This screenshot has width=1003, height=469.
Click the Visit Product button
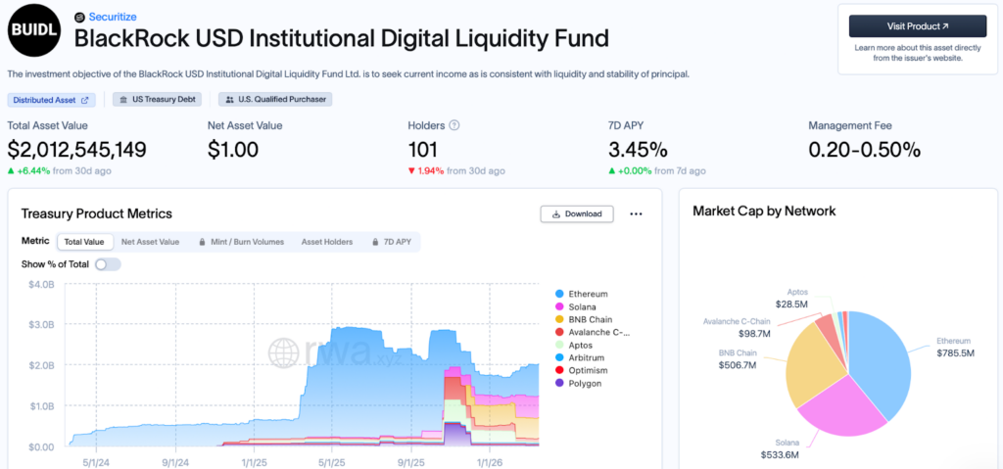(917, 25)
